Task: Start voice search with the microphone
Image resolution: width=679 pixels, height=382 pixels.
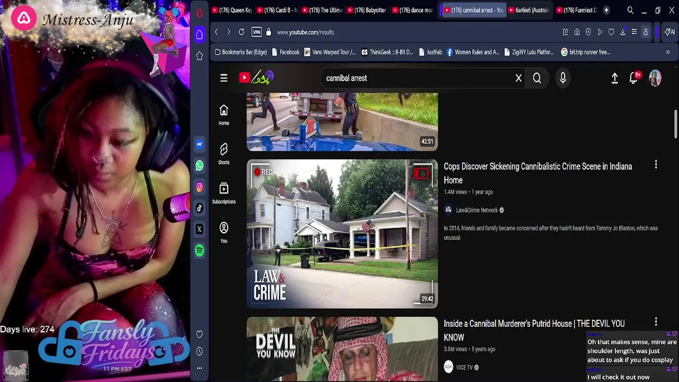Action: (x=563, y=78)
